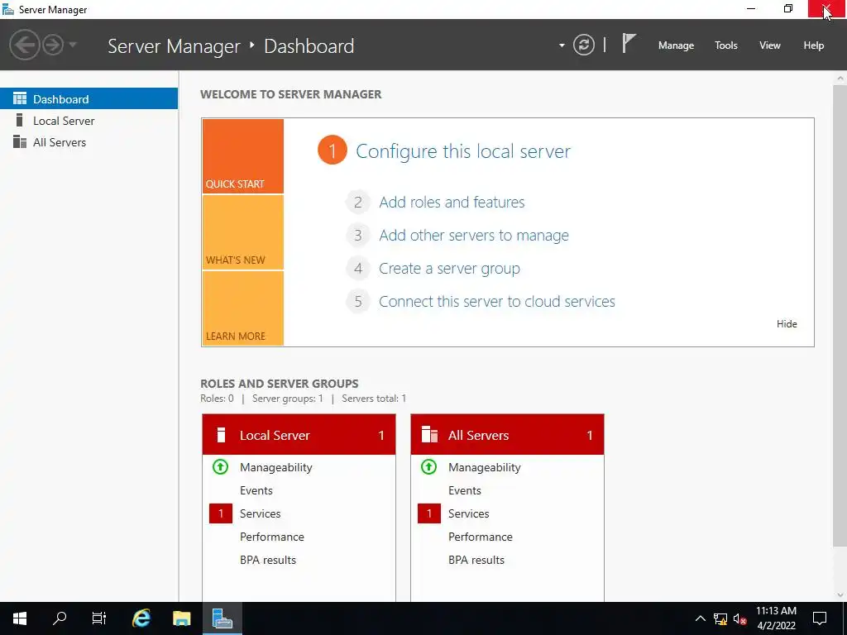
Task: Click the Local Server icon in sidebar
Action: (20, 120)
